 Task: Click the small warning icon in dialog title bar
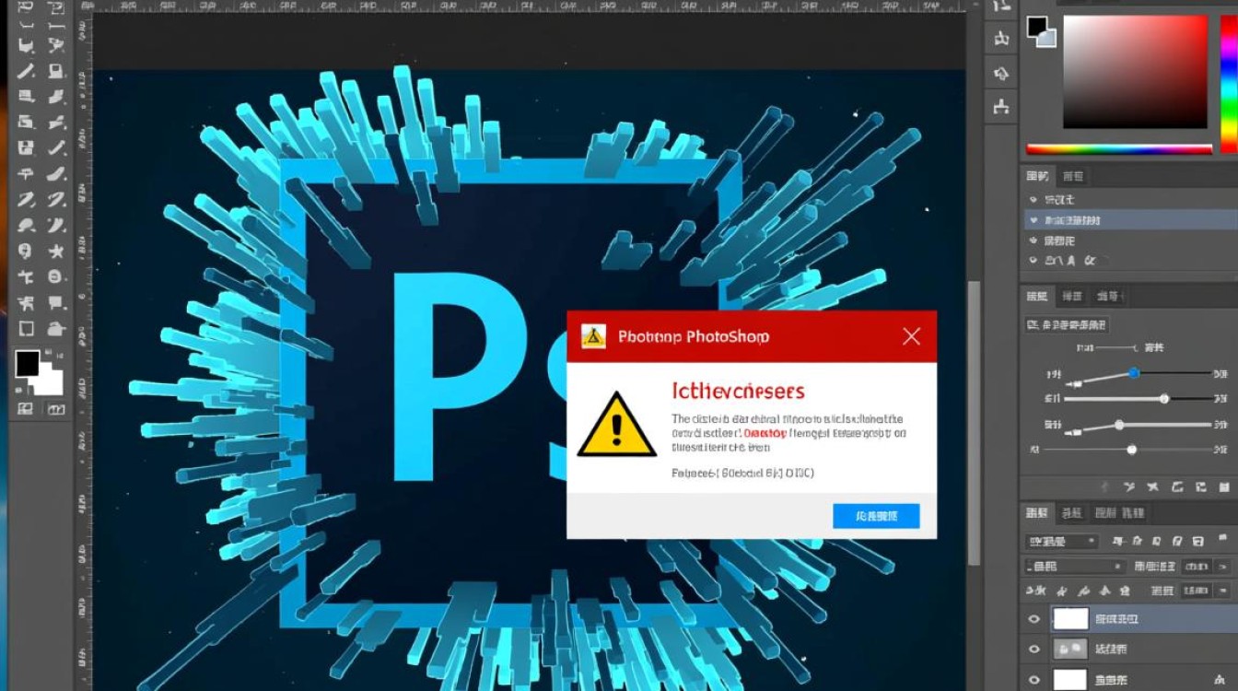[593, 336]
